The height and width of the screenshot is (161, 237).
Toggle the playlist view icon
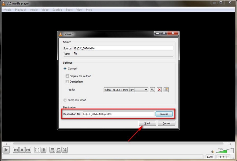52,150
